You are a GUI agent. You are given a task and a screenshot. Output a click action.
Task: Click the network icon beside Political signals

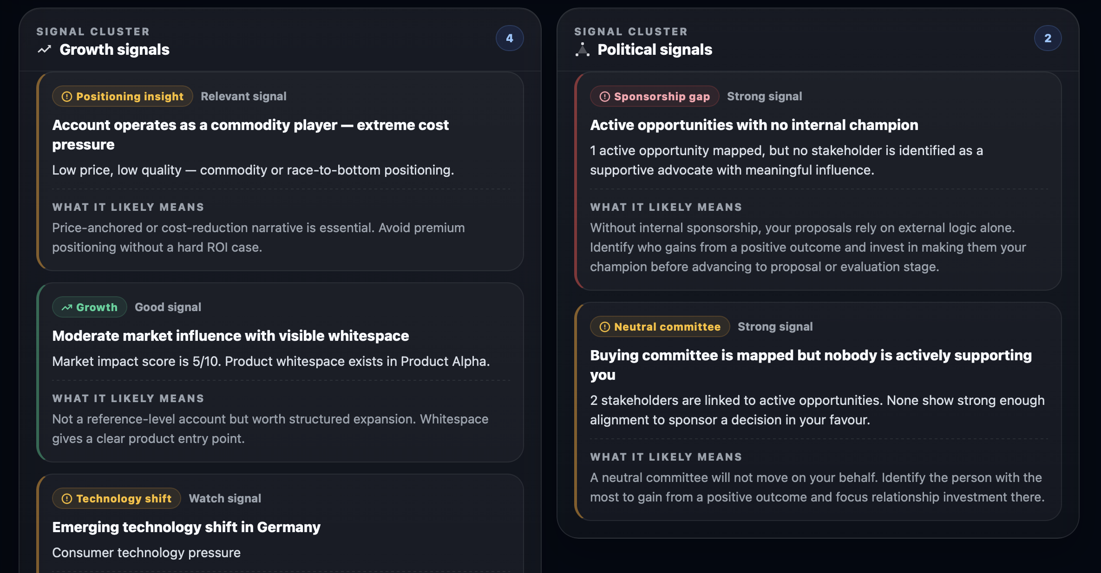click(x=582, y=50)
